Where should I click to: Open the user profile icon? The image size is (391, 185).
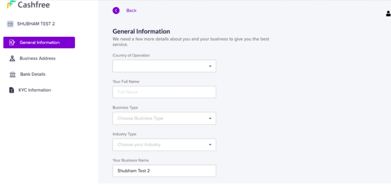(x=388, y=14)
